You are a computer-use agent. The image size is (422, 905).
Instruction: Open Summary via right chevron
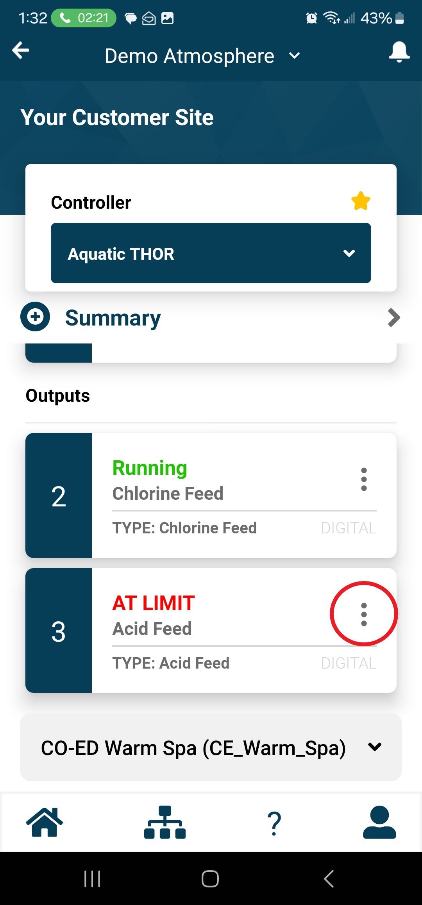click(x=394, y=317)
